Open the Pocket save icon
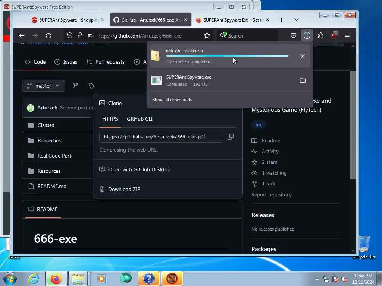This screenshot has width=382, height=286. tap(294, 36)
